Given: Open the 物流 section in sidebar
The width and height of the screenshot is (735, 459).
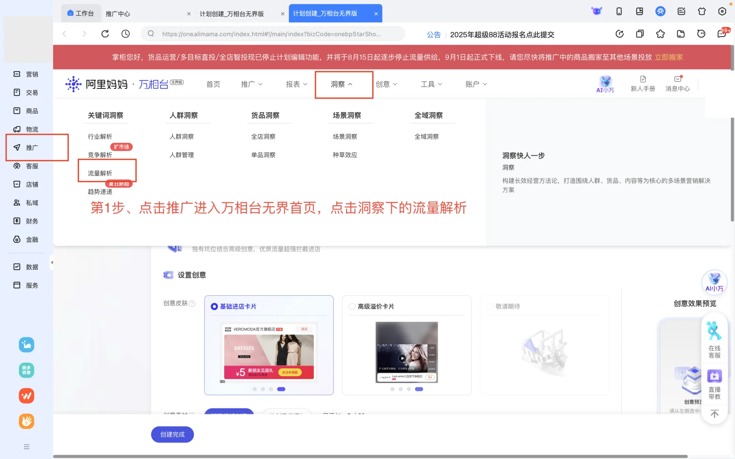Looking at the screenshot, I should pyautogui.click(x=26, y=129).
